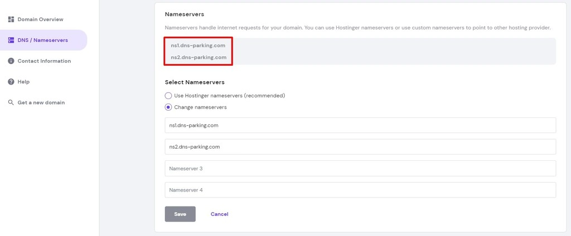Click the first nameserver field with ns1.dns-parking.com

360,125
